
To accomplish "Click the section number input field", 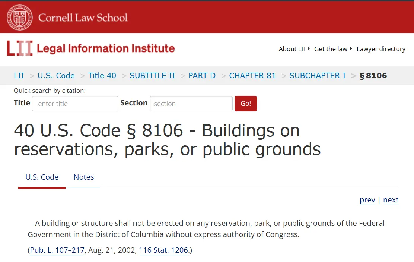I will coord(191,104).
